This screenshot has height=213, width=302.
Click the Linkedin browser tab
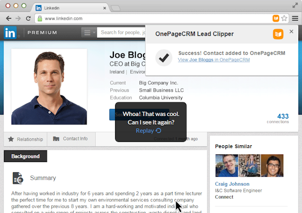point(70,8)
